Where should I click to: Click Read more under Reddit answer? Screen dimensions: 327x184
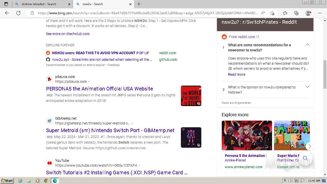[237, 74]
